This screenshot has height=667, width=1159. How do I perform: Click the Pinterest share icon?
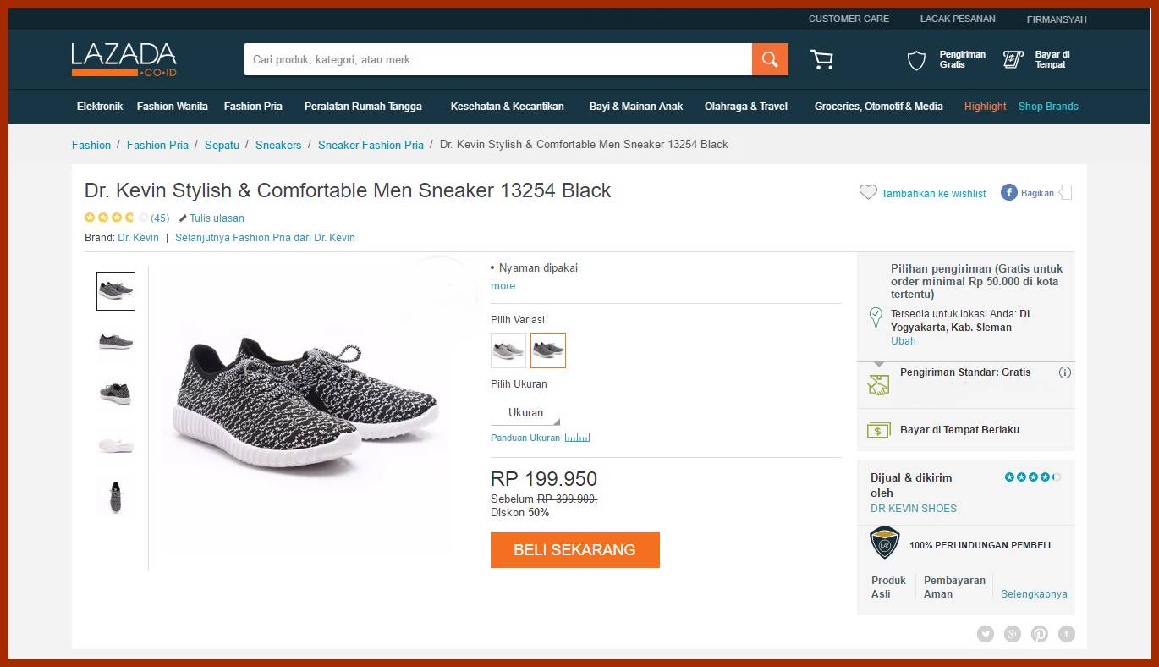click(1040, 634)
